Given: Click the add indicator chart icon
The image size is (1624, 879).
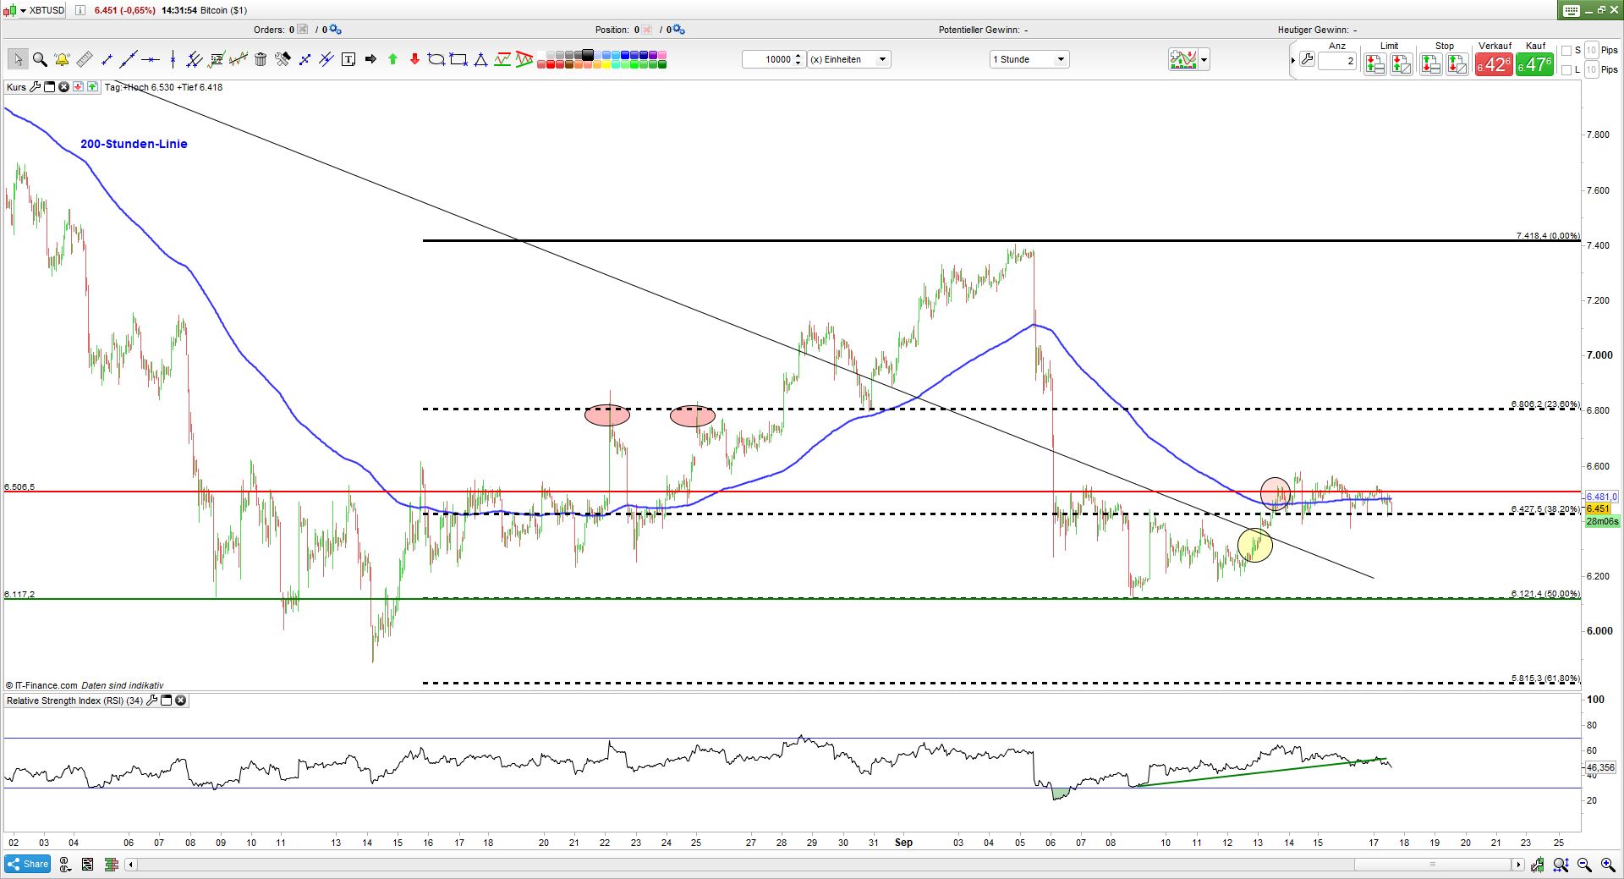Looking at the screenshot, I should click(1183, 59).
